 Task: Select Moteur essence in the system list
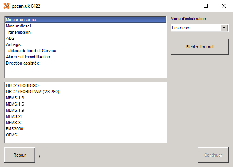coord(86,20)
